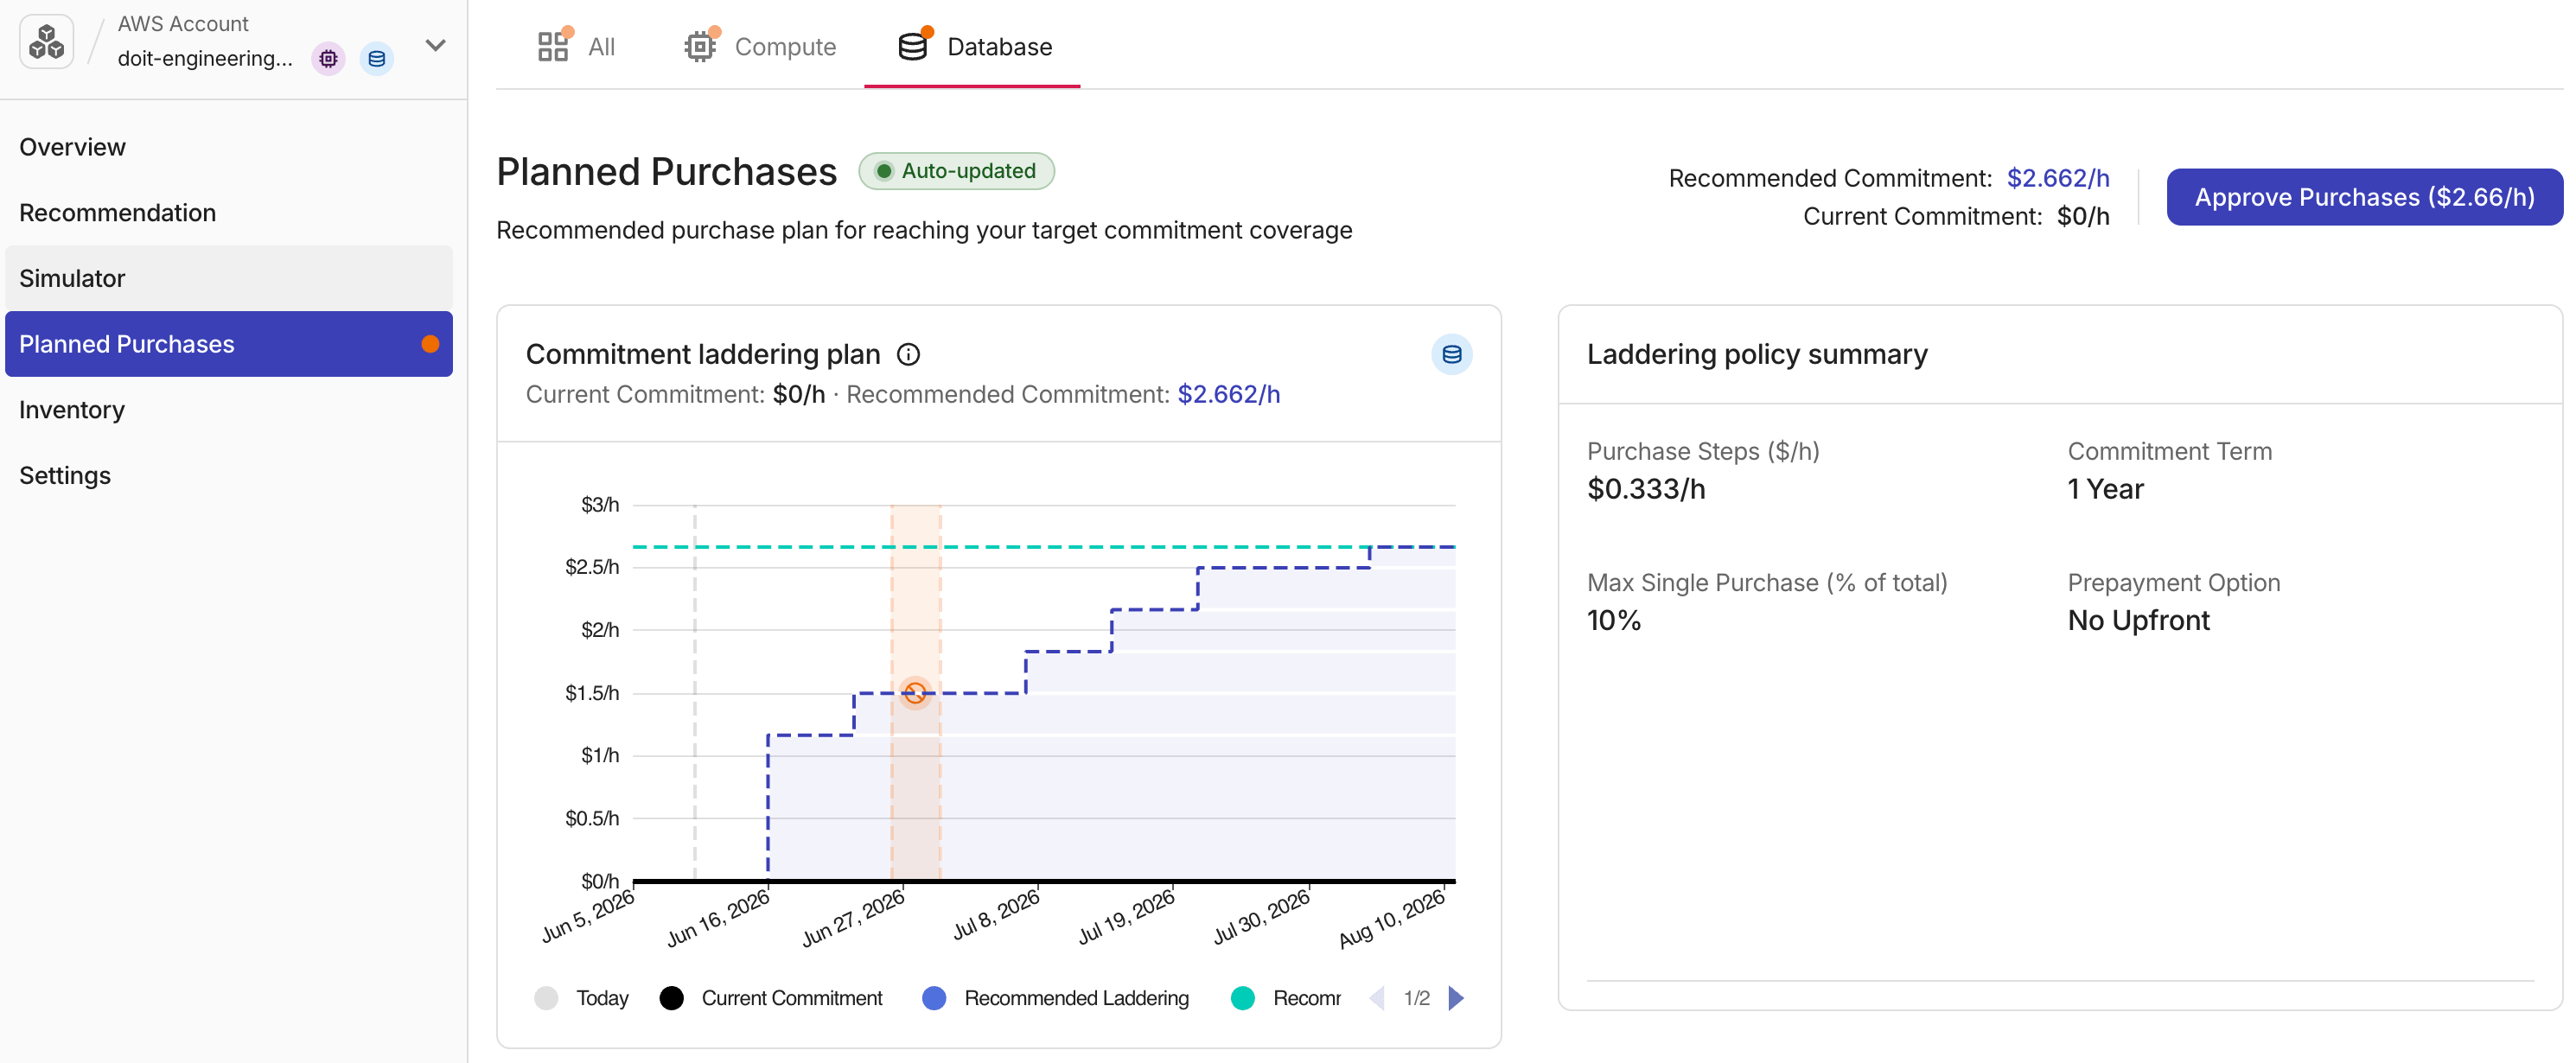Image resolution: width=2576 pixels, height=1063 pixels.
Task: Open Simulator in the sidebar
Action: [x=229, y=278]
